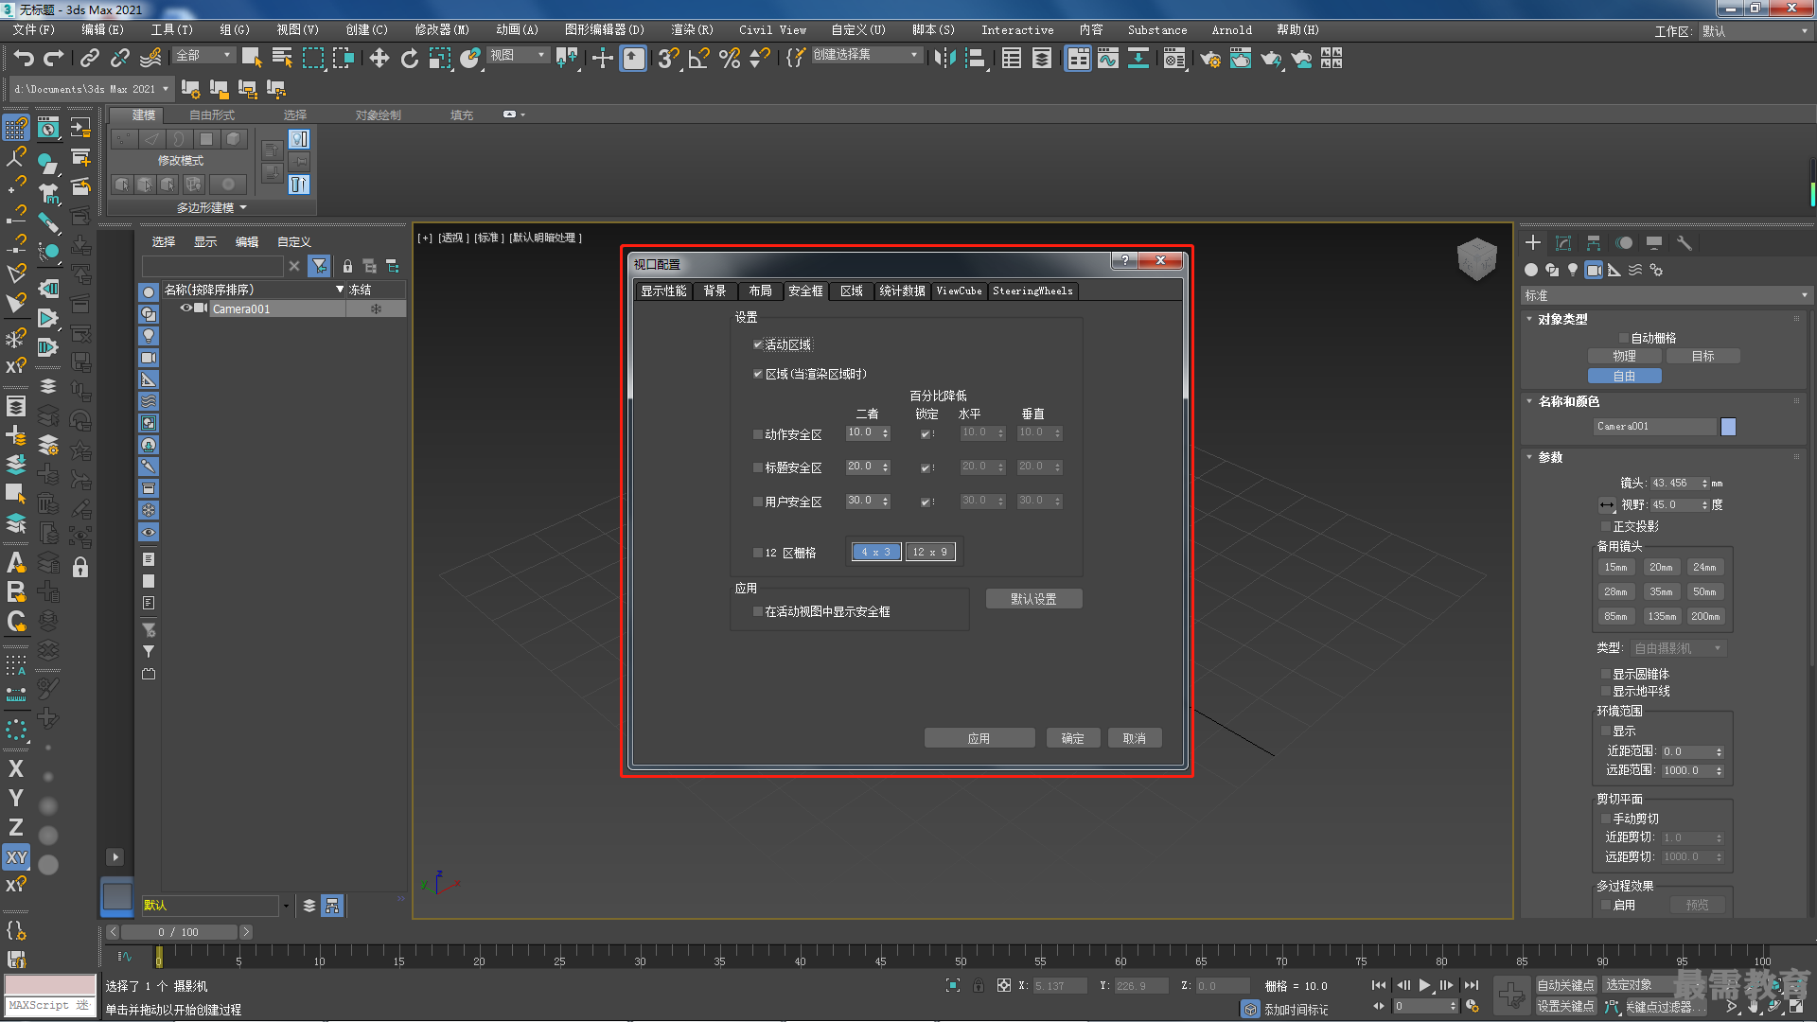The image size is (1817, 1022).
Task: Choose the 4 x 3 grid button
Action: (x=876, y=552)
